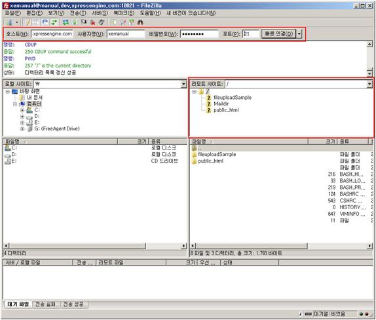376x320 pixels.
Task: Open the 파일(F) menu
Action: point(13,13)
